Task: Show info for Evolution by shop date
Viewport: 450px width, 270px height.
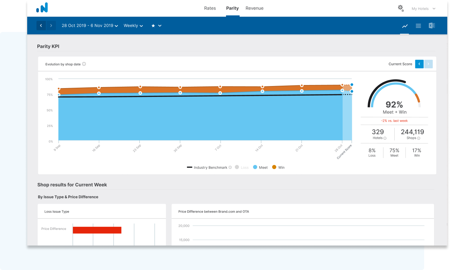Action: pos(84,64)
